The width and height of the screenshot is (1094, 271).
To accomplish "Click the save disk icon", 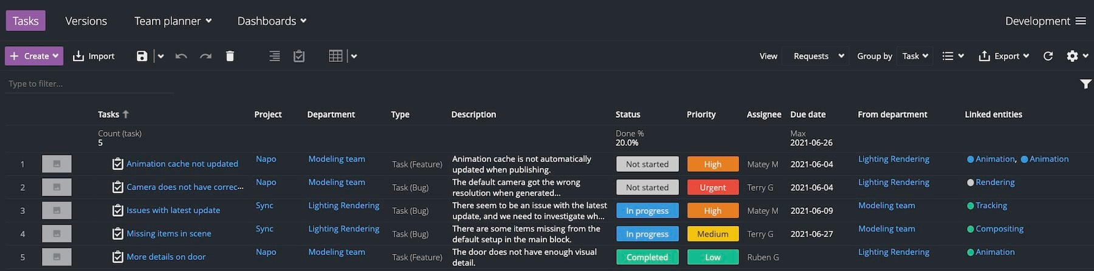I will pos(142,56).
